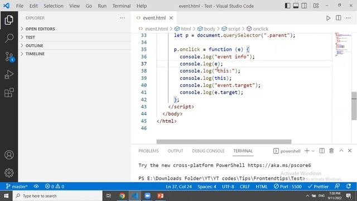The height and width of the screenshot is (201, 357).
Task: Open the Terminal menu
Action: point(122,6)
